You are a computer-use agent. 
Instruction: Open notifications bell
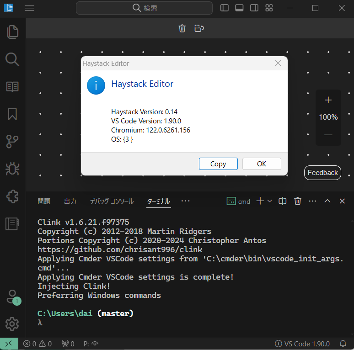[x=343, y=344]
